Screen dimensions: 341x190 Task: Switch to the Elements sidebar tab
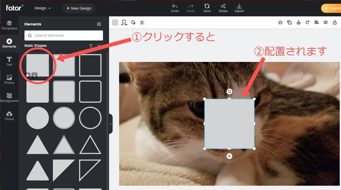point(9,43)
